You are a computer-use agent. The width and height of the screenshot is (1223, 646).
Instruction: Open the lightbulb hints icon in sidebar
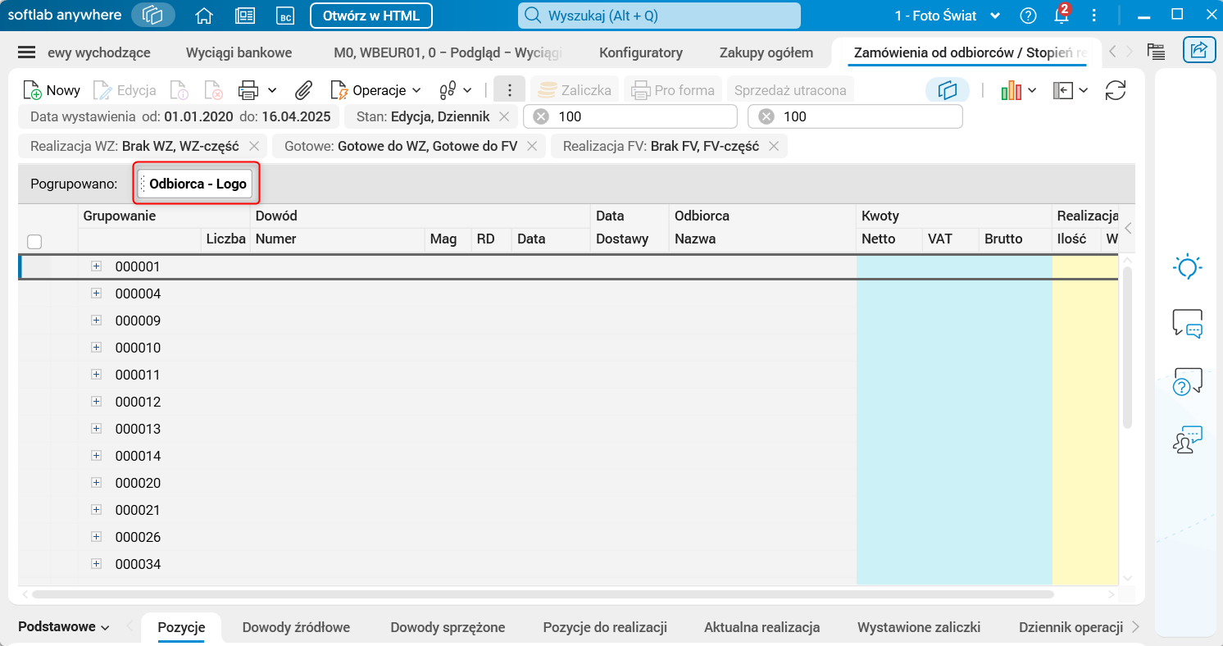tap(1188, 267)
